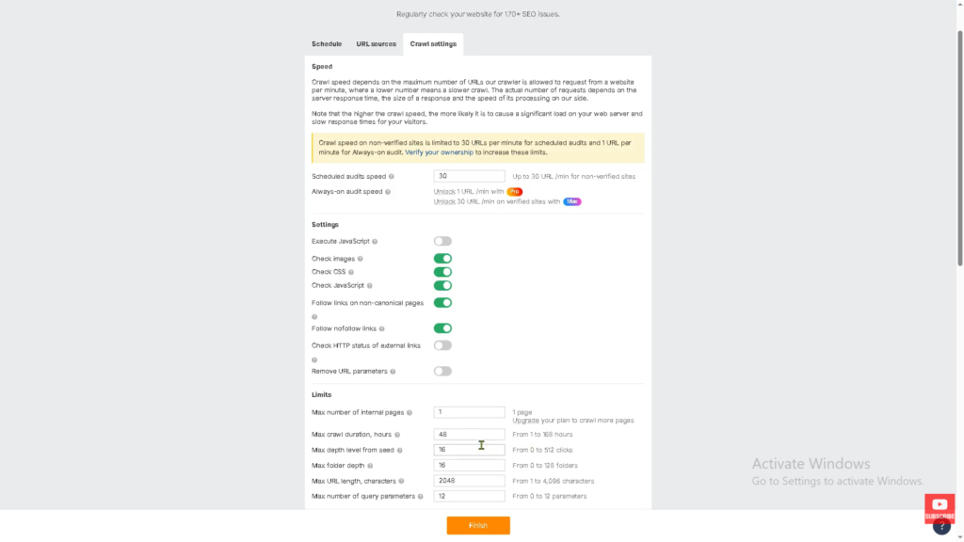The image size is (964, 542).
Task: Click help icon beside Max folder depth
Action: 370,466
